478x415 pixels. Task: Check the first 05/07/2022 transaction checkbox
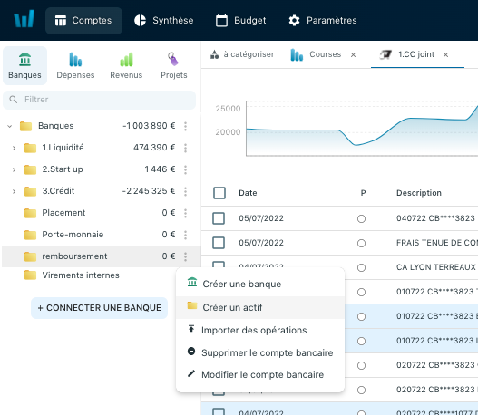(219, 218)
